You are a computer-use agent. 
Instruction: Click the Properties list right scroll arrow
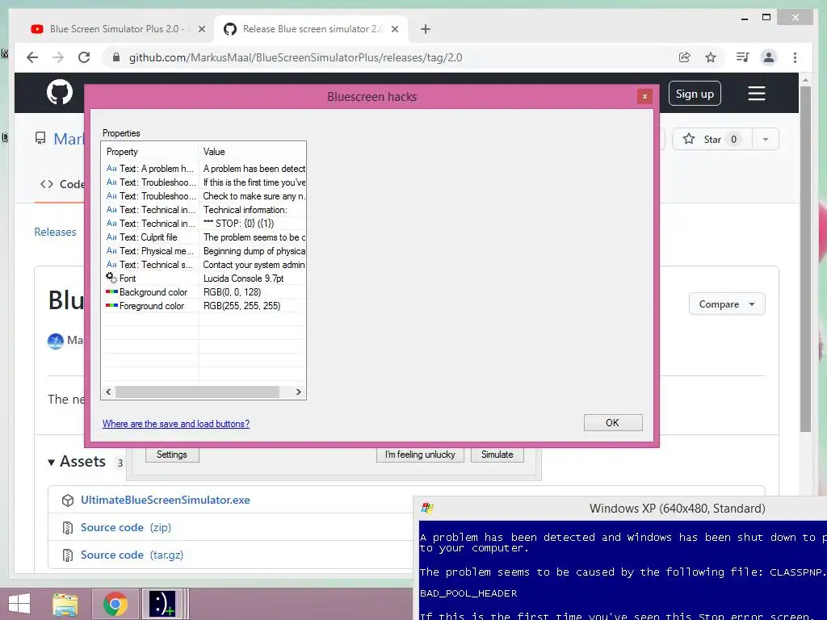(299, 392)
